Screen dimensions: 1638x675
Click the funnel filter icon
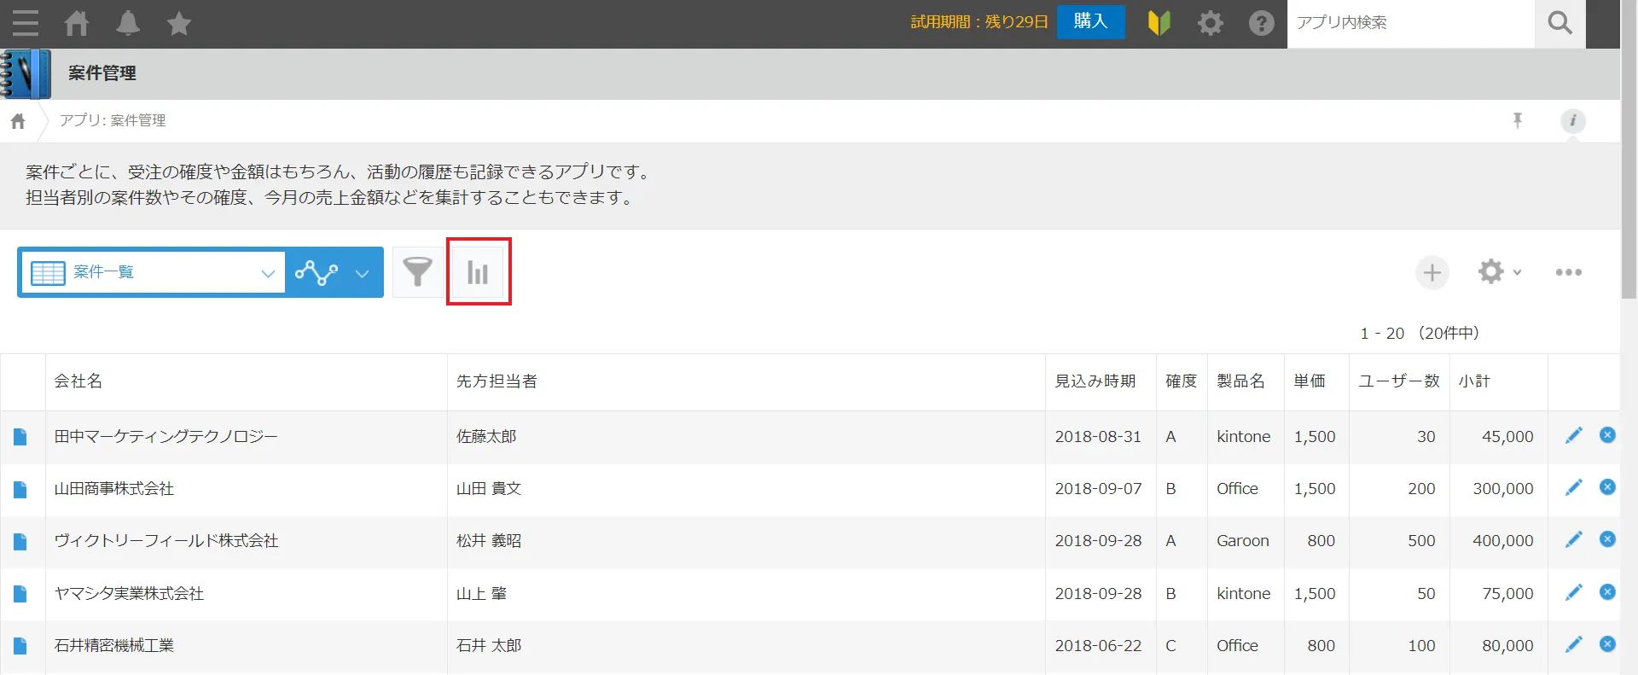pos(417,272)
